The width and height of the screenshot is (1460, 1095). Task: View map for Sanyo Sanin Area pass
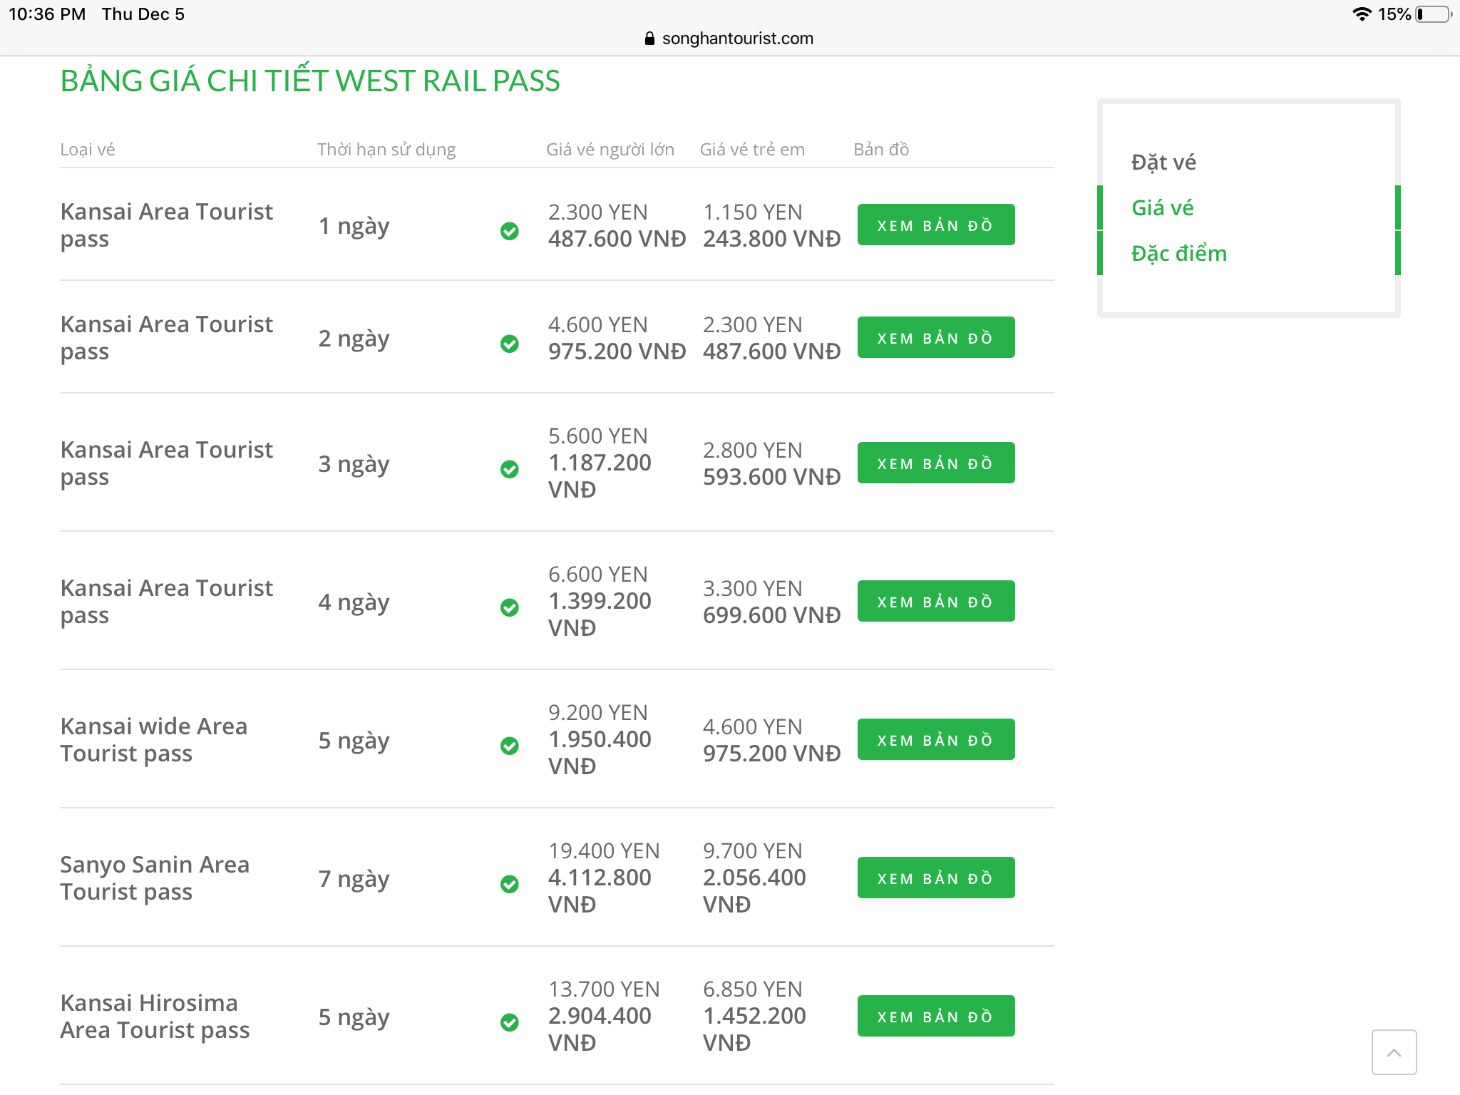[x=936, y=878]
